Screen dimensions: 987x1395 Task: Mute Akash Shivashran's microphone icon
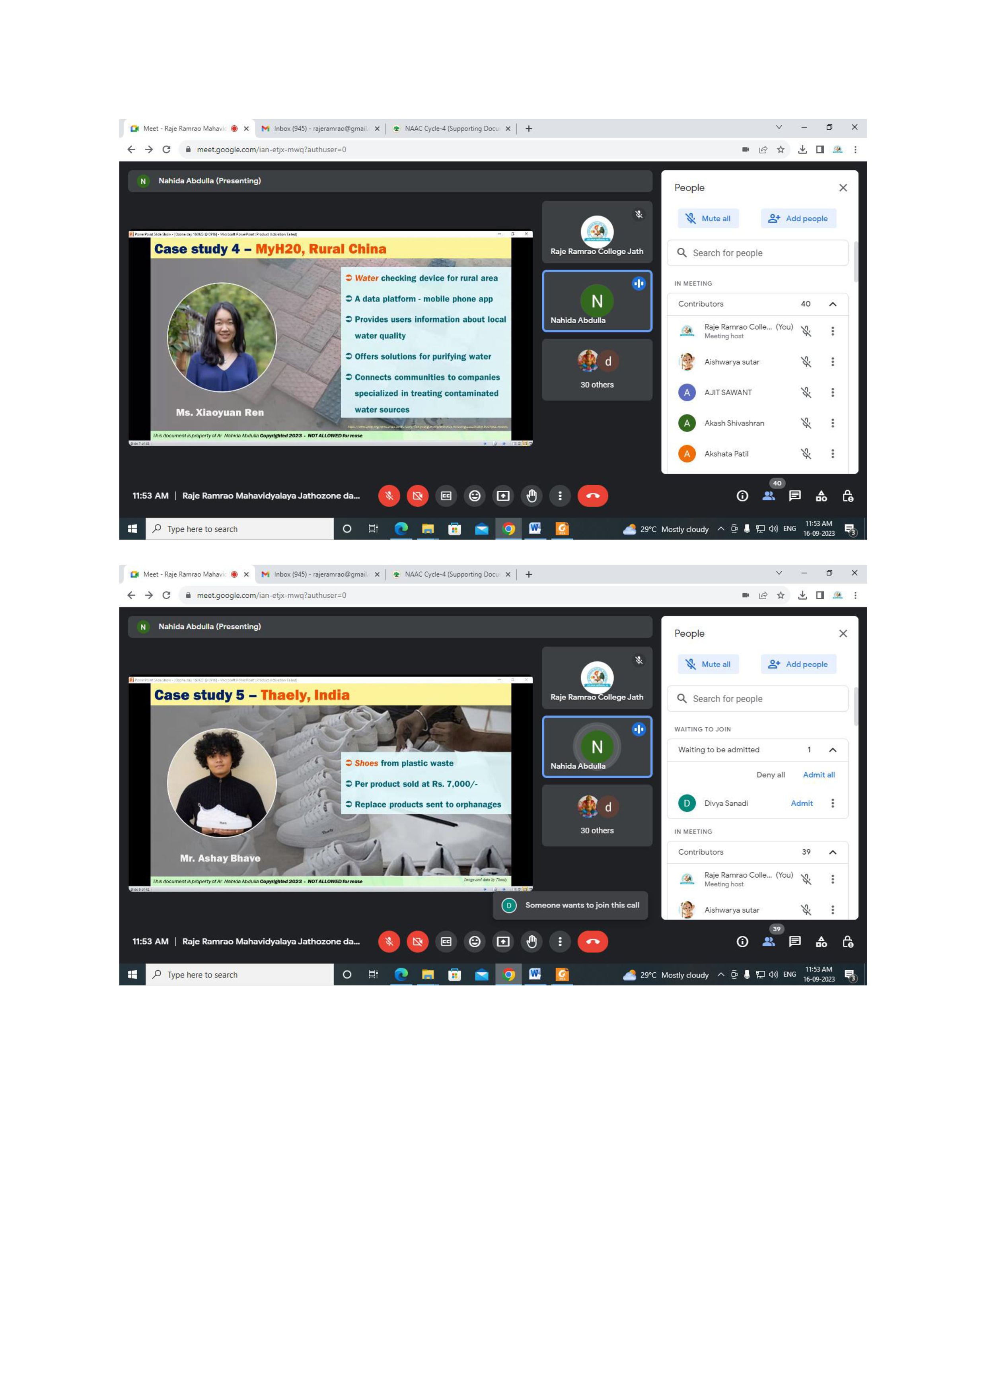(805, 423)
